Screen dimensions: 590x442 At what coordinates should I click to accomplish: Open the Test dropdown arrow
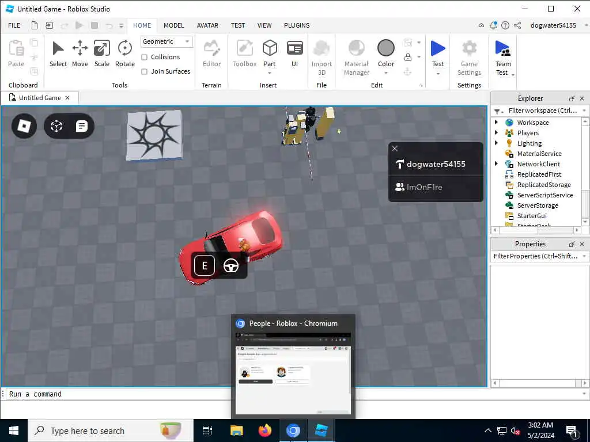tap(438, 74)
